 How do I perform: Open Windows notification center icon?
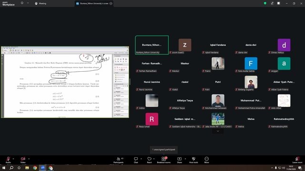pyautogui.click(x=300, y=168)
